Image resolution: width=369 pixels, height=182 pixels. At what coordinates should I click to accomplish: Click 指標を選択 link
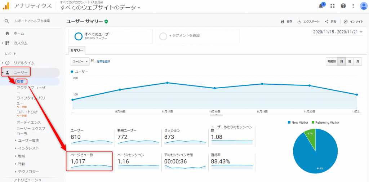click(x=103, y=62)
